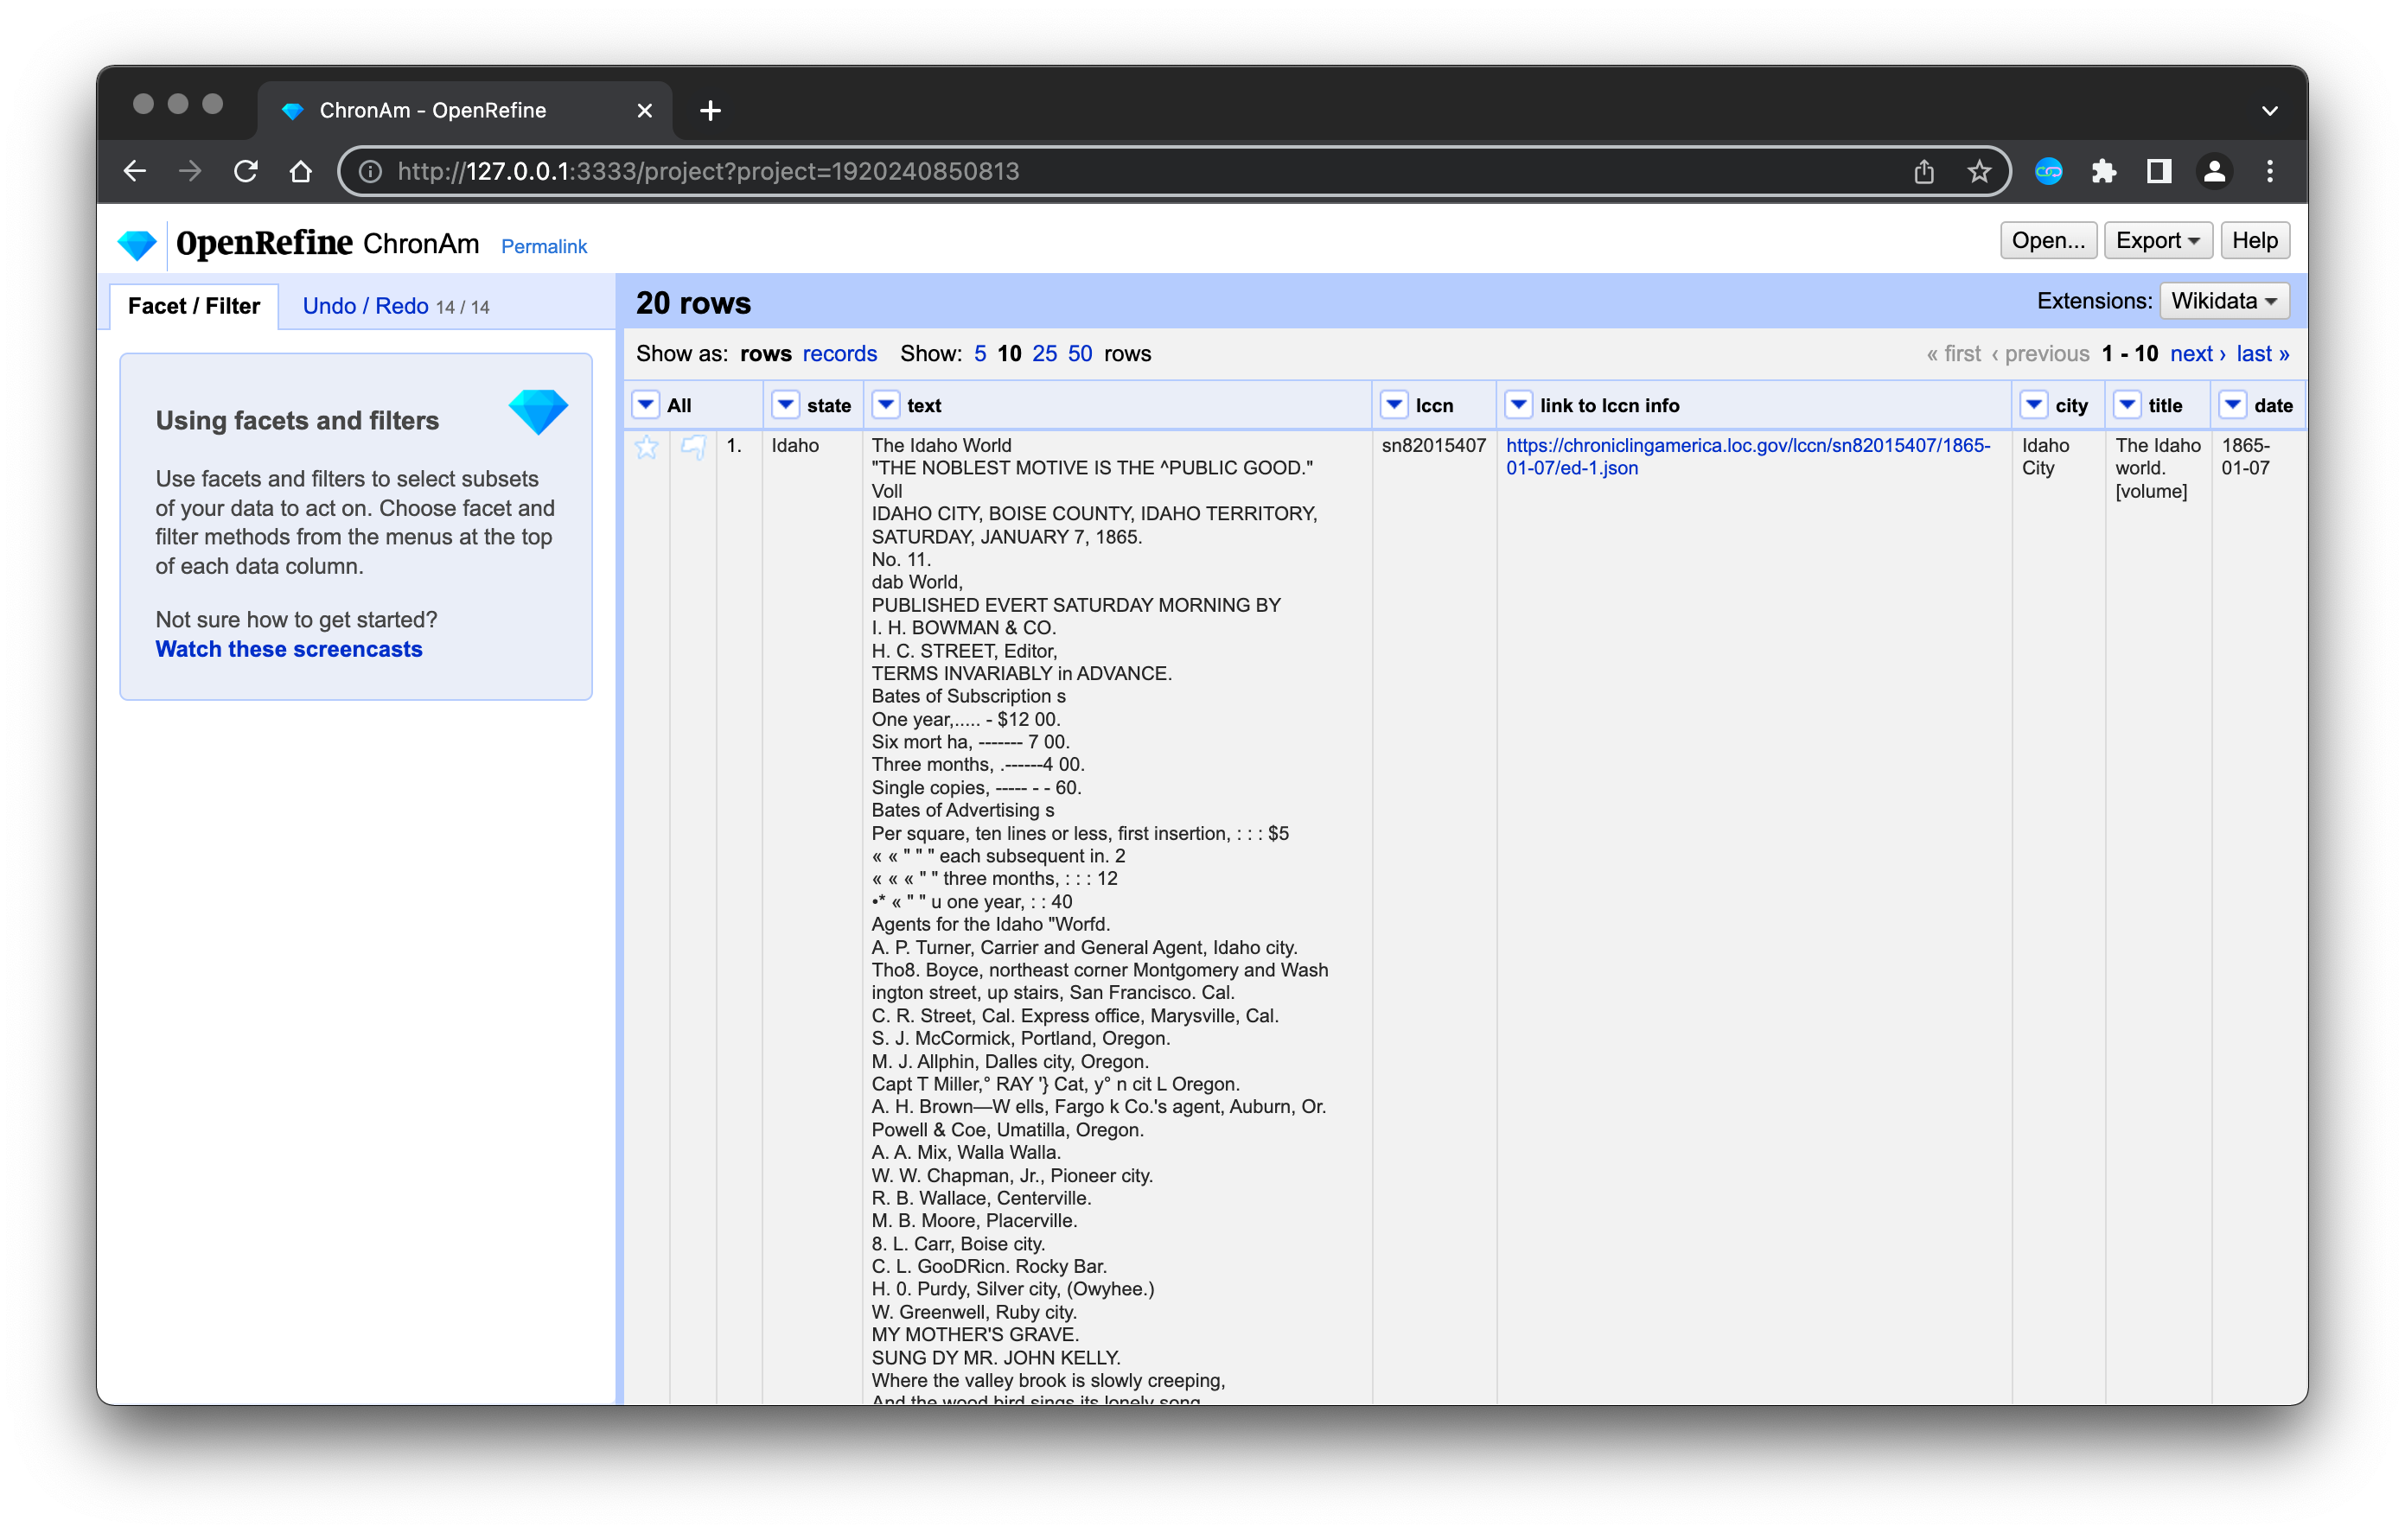The image size is (2405, 1533).
Task: Go to the next page of rows
Action: click(x=2194, y=353)
